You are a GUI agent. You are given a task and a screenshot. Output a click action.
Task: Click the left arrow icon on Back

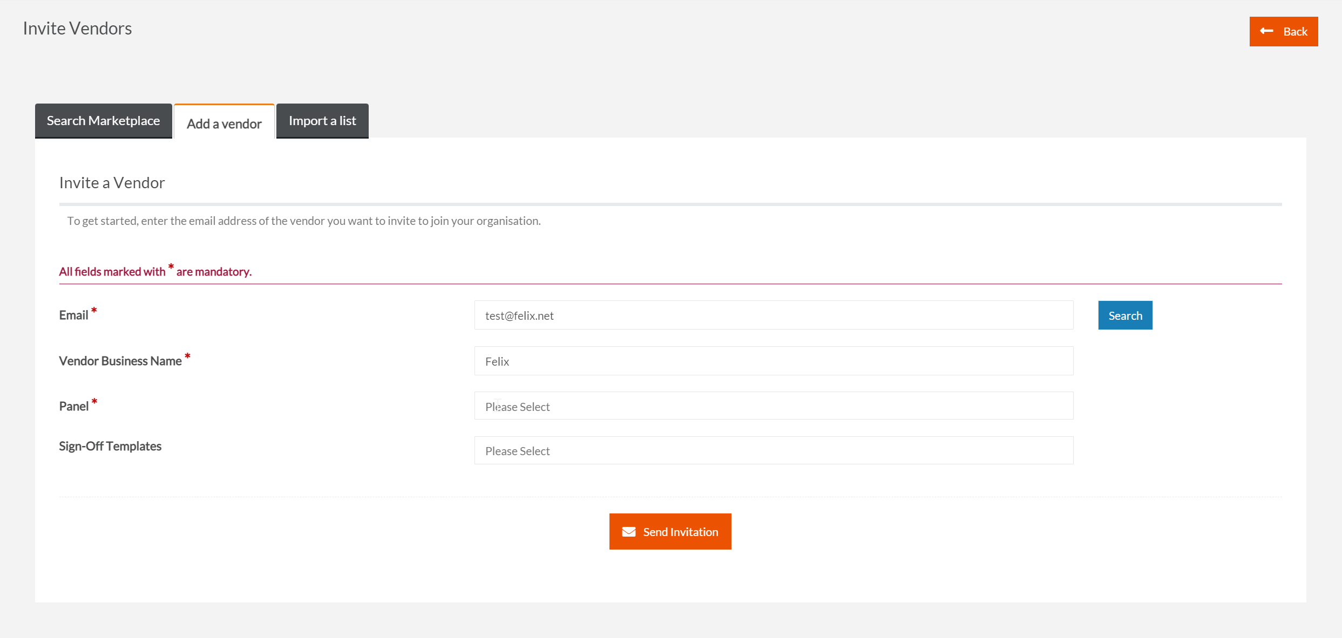pos(1266,31)
